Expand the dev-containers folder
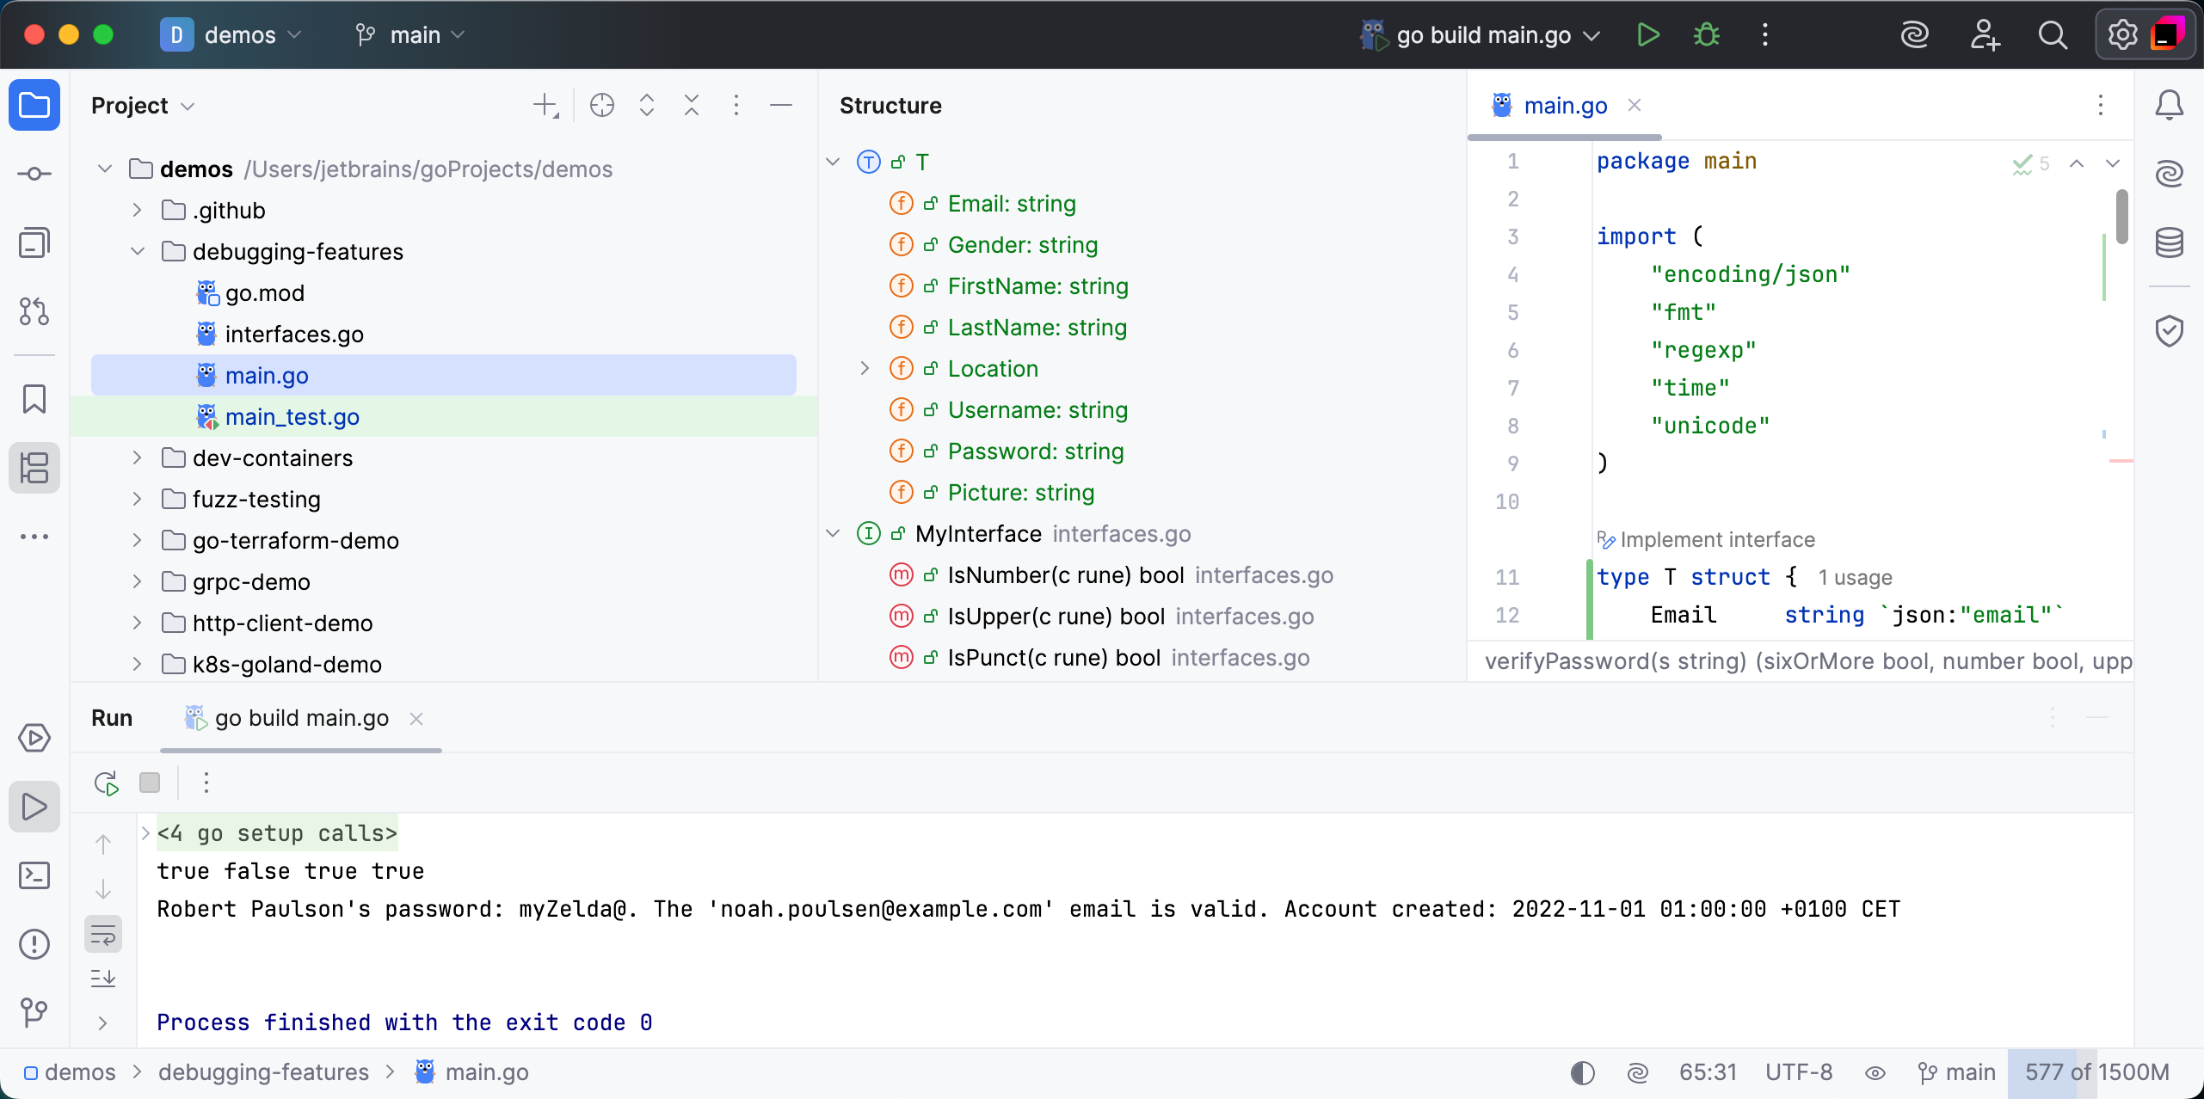2204x1099 pixels. [137, 457]
